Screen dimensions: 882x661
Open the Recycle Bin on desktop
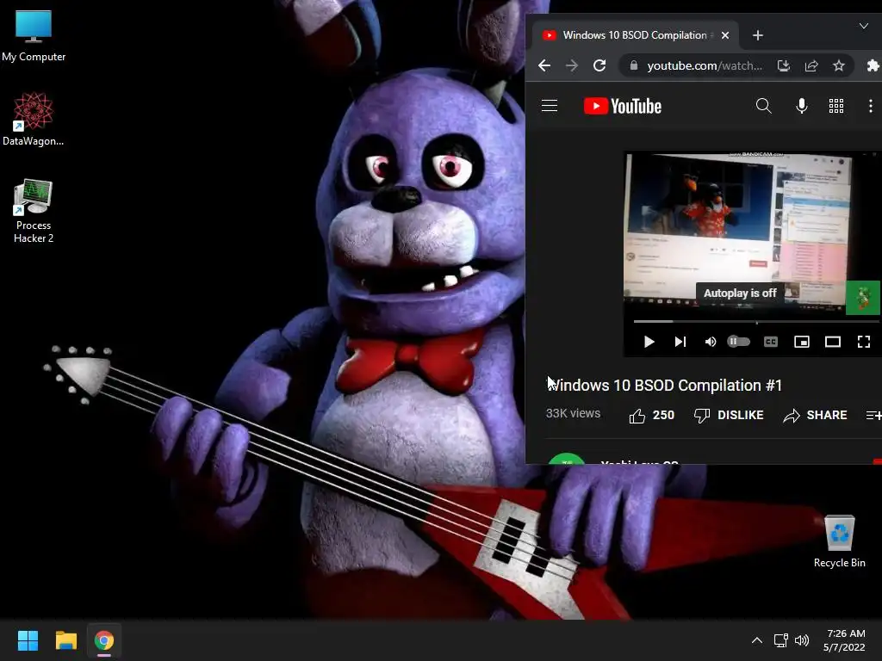[x=839, y=541]
